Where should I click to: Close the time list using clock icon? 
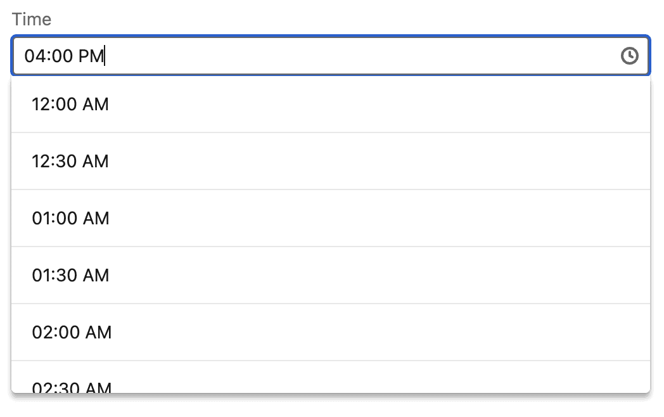coord(629,56)
